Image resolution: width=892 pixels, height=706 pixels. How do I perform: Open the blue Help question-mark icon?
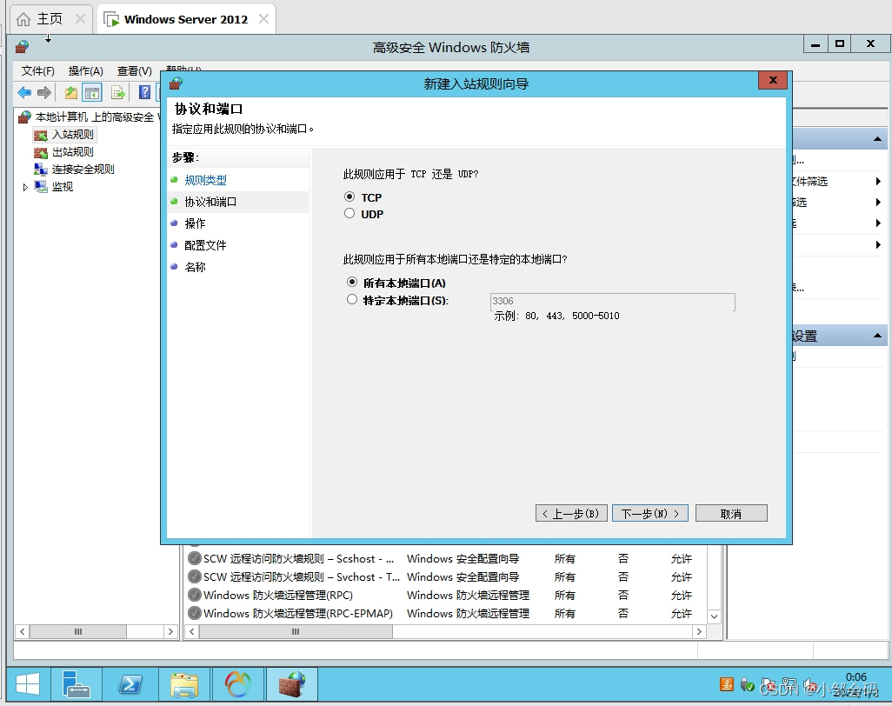[x=145, y=92]
